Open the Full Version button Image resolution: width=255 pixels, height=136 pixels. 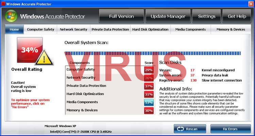[x=121, y=16]
